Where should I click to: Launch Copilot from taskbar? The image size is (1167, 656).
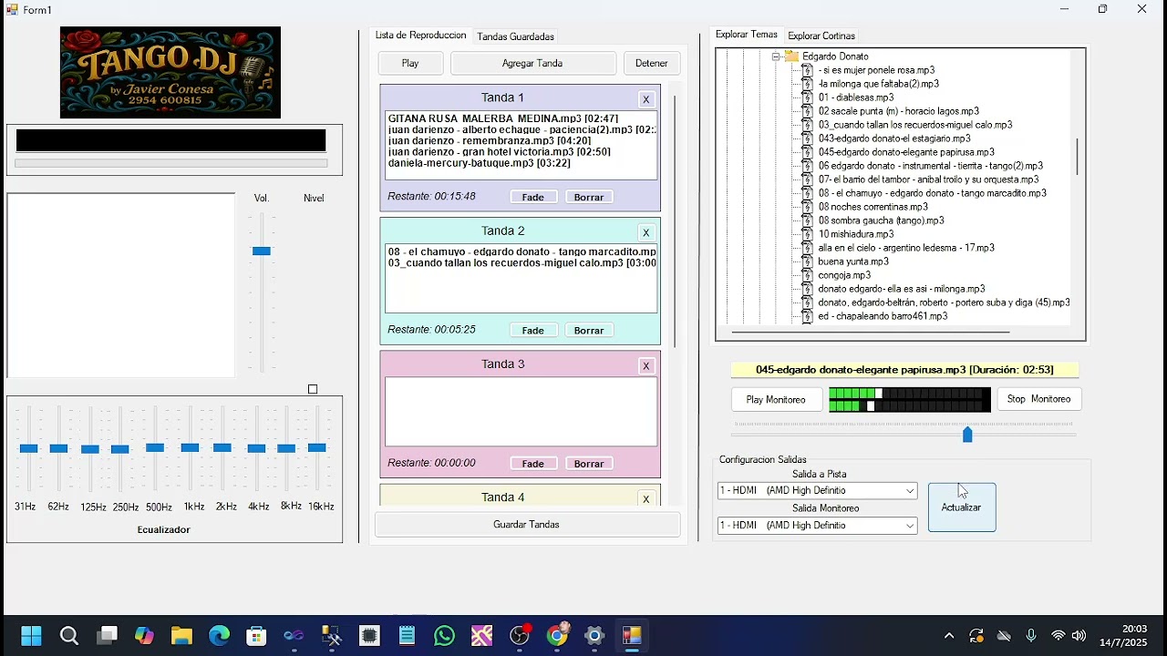[x=144, y=636]
